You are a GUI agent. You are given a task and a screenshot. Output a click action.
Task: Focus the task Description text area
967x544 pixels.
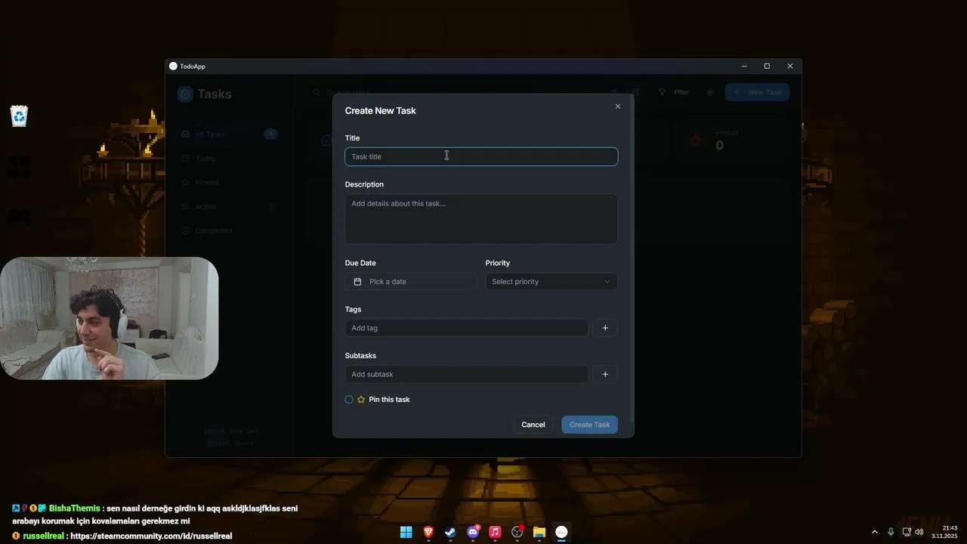[481, 219]
